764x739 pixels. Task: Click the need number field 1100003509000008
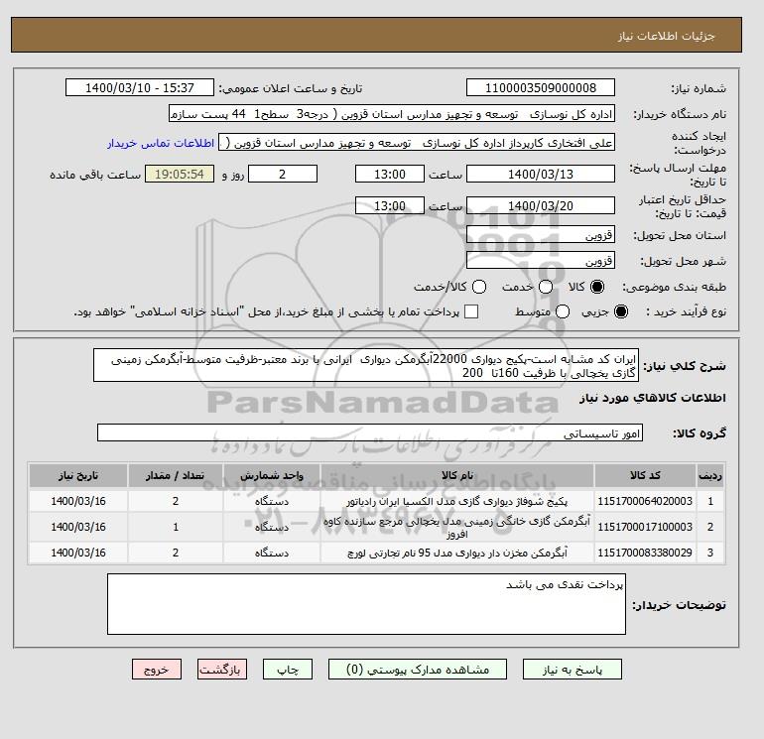tap(541, 88)
